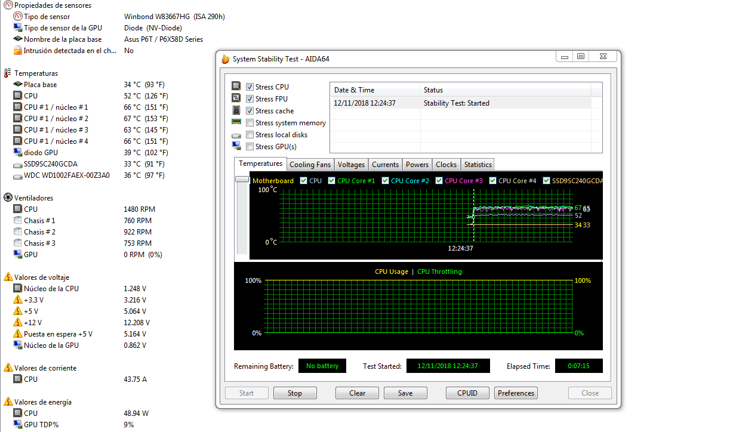Click the Tipo de sensor icon

pos(18,17)
